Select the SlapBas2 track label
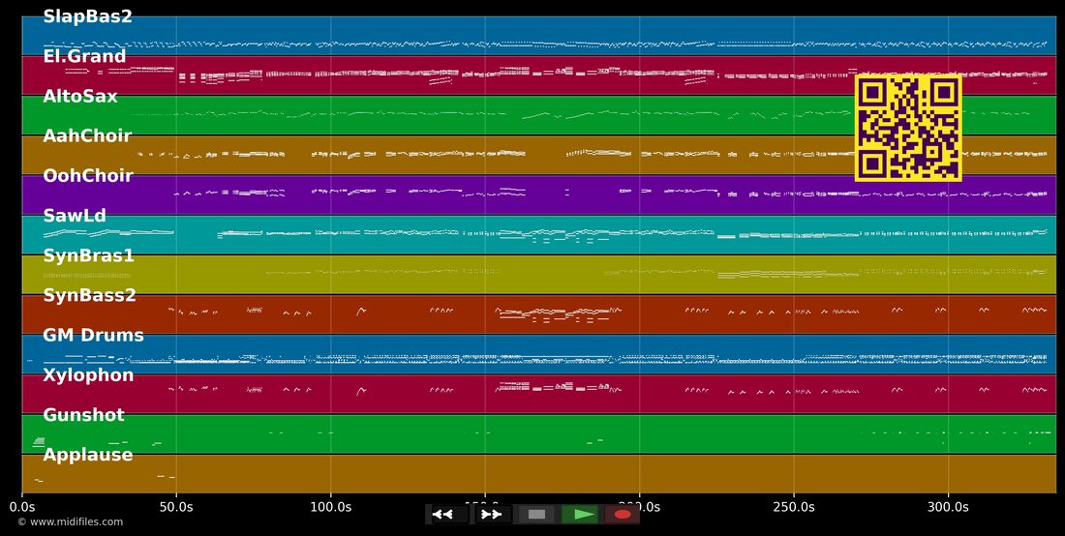The height and width of the screenshot is (536, 1065). point(87,17)
